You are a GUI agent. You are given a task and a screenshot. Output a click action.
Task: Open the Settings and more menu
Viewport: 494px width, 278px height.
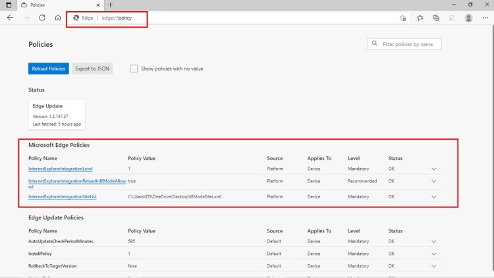(485, 18)
